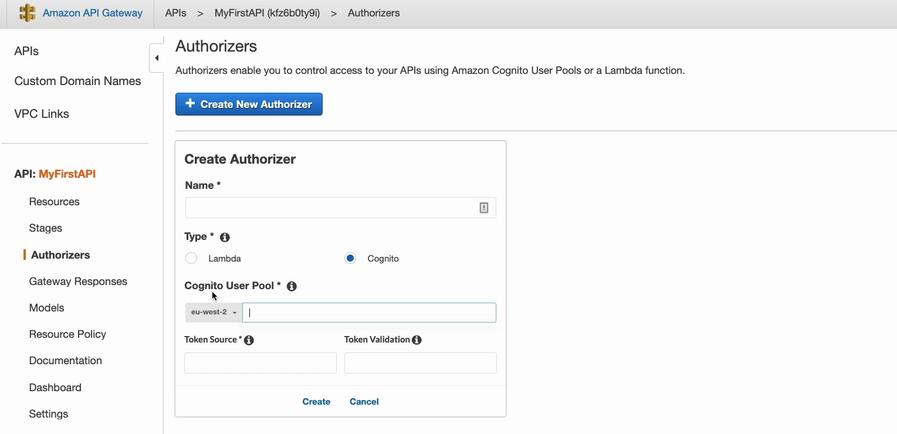Click the MyFirstAPI name in sidebar
Viewport: 897px width, 434px height.
67,174
